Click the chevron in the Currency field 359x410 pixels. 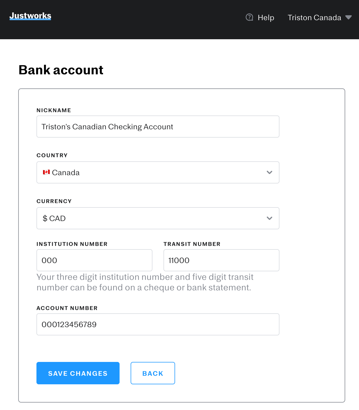[270, 218]
